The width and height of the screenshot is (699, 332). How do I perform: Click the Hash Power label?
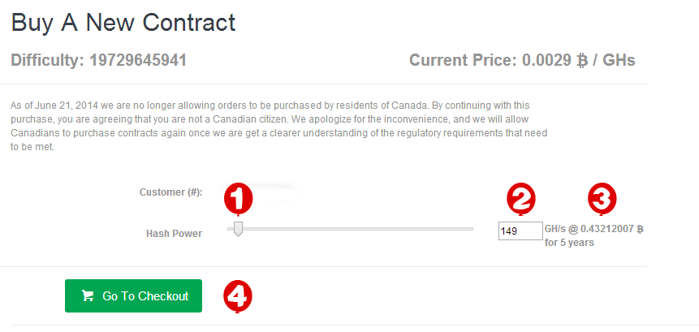174,234
